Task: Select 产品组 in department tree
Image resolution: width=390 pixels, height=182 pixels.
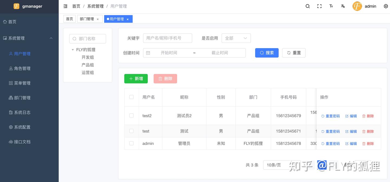Action: point(88,65)
